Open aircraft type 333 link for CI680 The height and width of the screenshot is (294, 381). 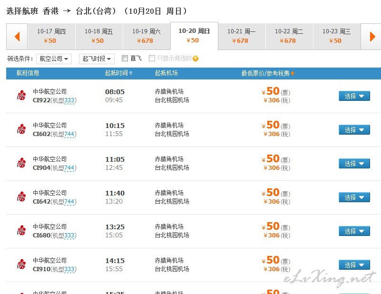click(x=69, y=235)
